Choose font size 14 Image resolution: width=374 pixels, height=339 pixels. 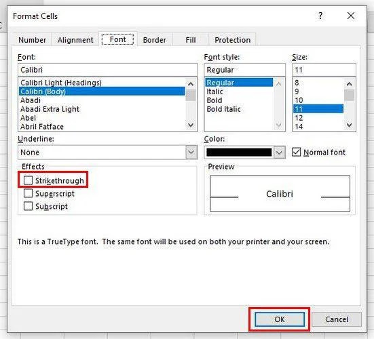pos(318,127)
